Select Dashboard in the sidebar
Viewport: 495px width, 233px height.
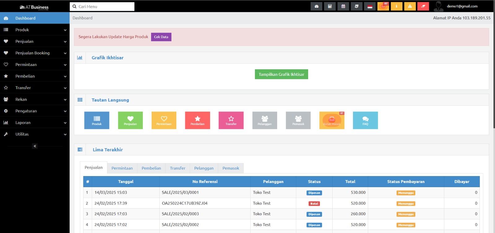(35, 18)
